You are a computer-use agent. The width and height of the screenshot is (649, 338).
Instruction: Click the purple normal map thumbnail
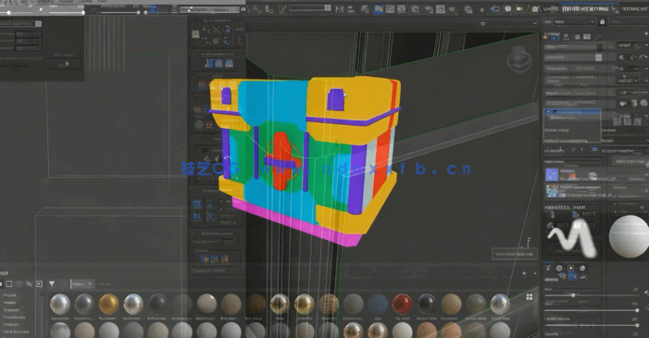pos(552,175)
